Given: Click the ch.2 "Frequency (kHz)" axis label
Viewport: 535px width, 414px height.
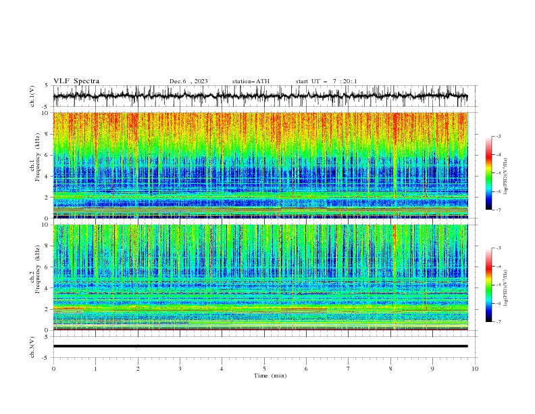Looking at the screenshot, I should [x=38, y=269].
